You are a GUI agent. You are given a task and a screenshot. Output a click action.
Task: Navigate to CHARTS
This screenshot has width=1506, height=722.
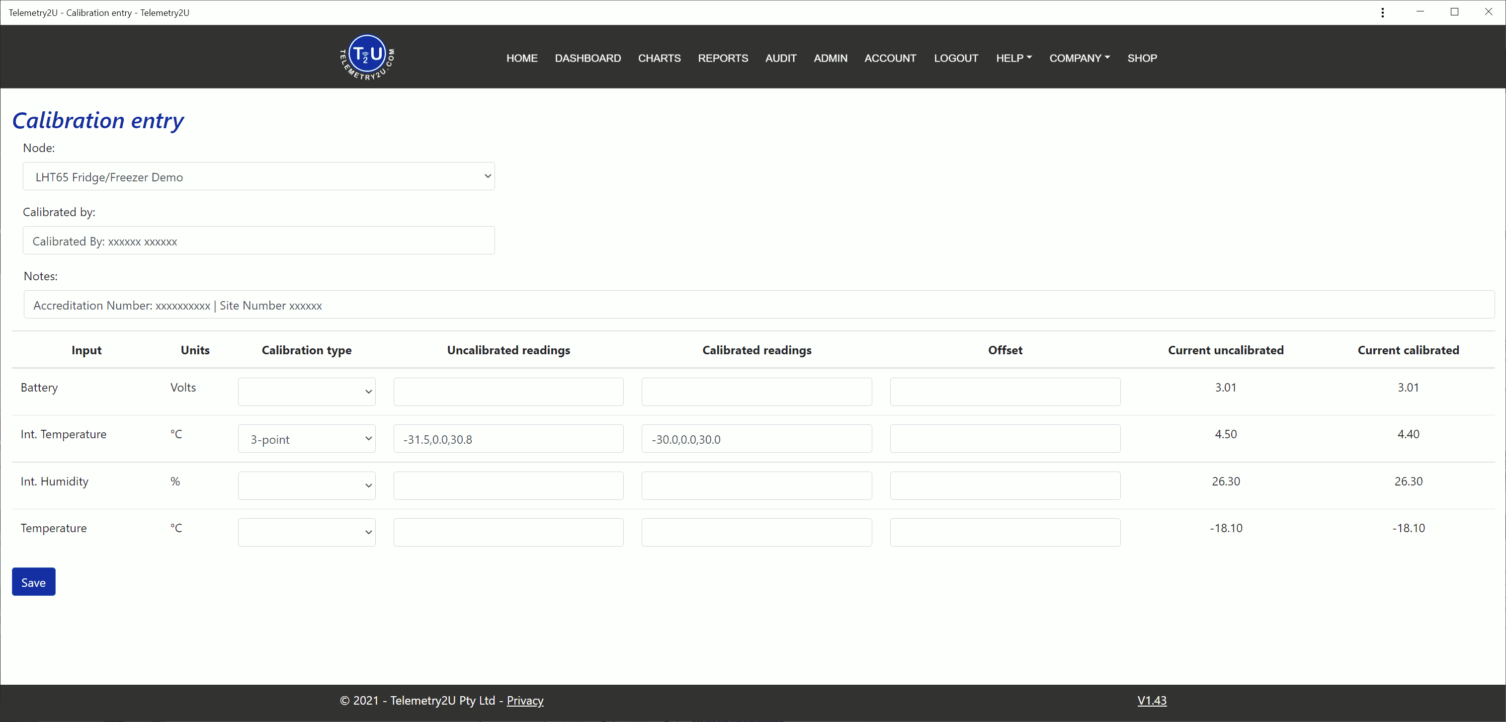(659, 58)
